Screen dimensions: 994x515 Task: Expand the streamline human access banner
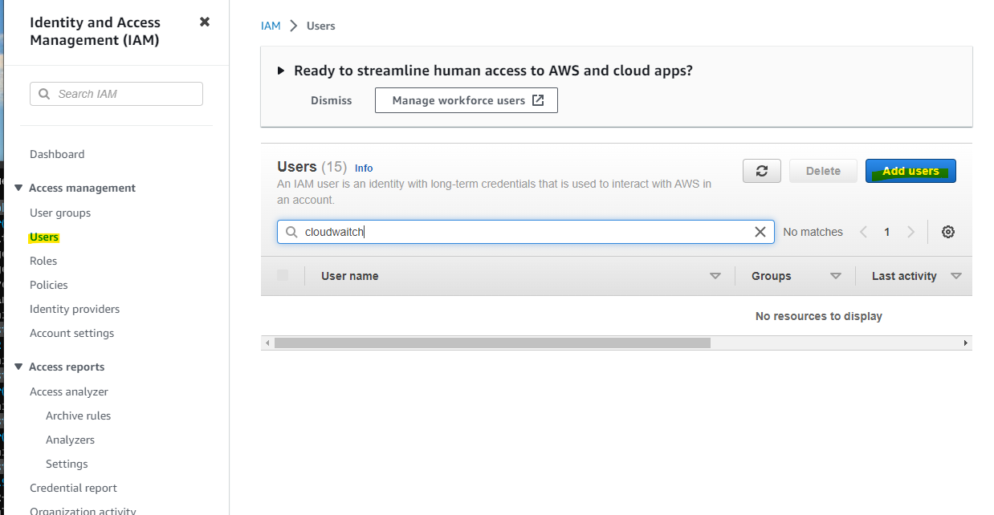(x=281, y=71)
